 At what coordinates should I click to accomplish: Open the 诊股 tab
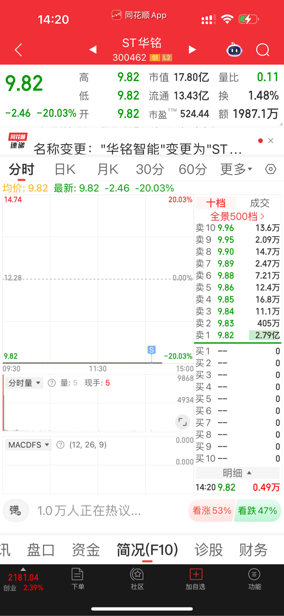209,550
